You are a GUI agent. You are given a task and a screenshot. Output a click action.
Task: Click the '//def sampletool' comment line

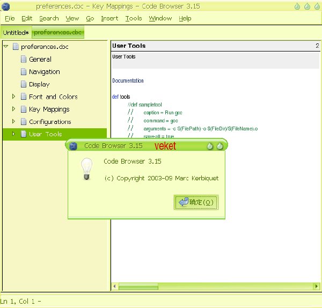pos(144,105)
